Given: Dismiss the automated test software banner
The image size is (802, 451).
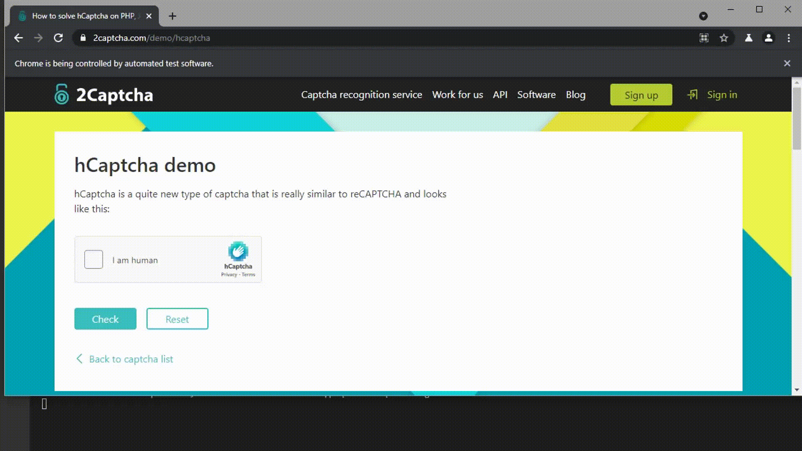Looking at the screenshot, I should click(x=787, y=63).
